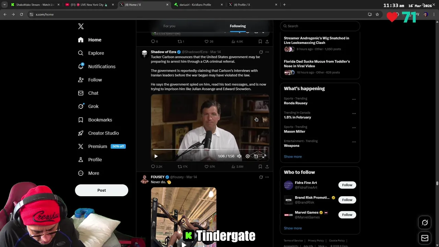
Task: Open the Follow section in the sidebar
Action: (90, 80)
